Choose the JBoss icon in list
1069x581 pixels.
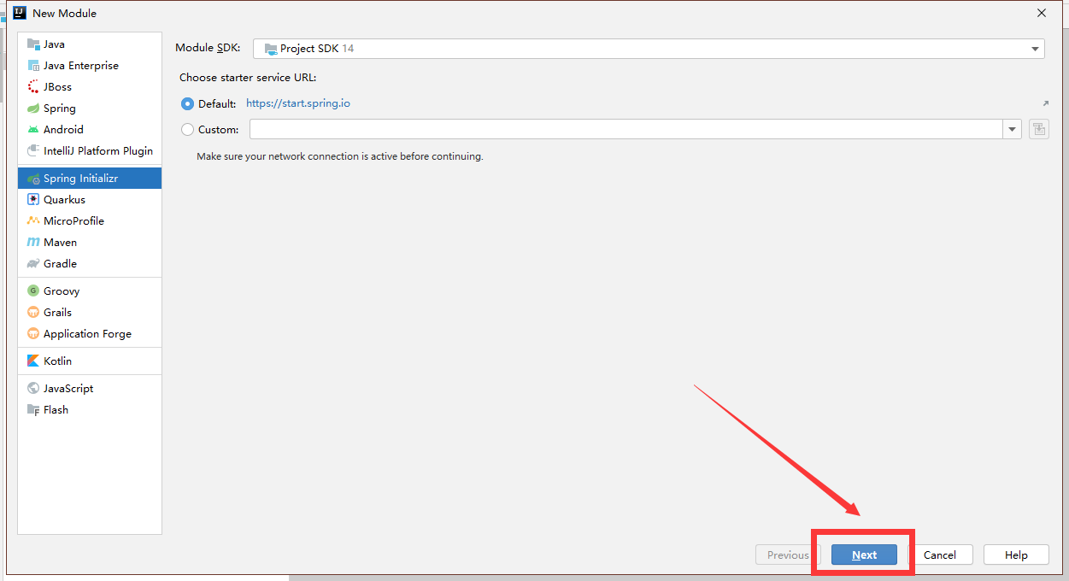(33, 87)
